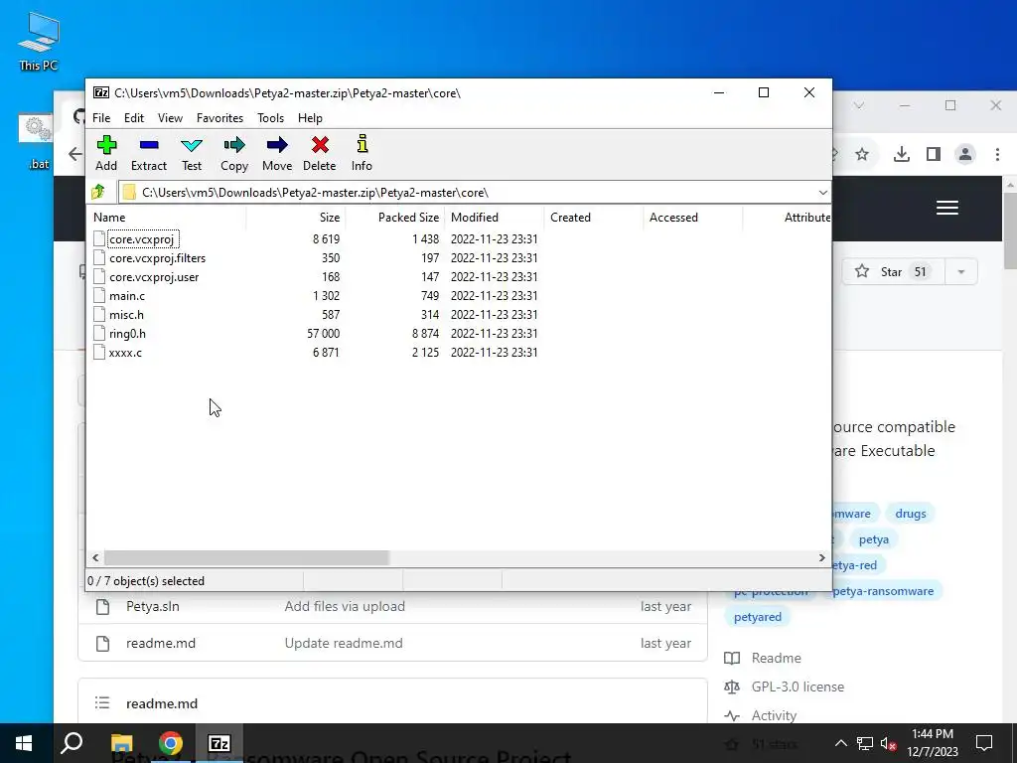Click the taskbar search icon
Image resolution: width=1017 pixels, height=763 pixels.
coord(72,743)
